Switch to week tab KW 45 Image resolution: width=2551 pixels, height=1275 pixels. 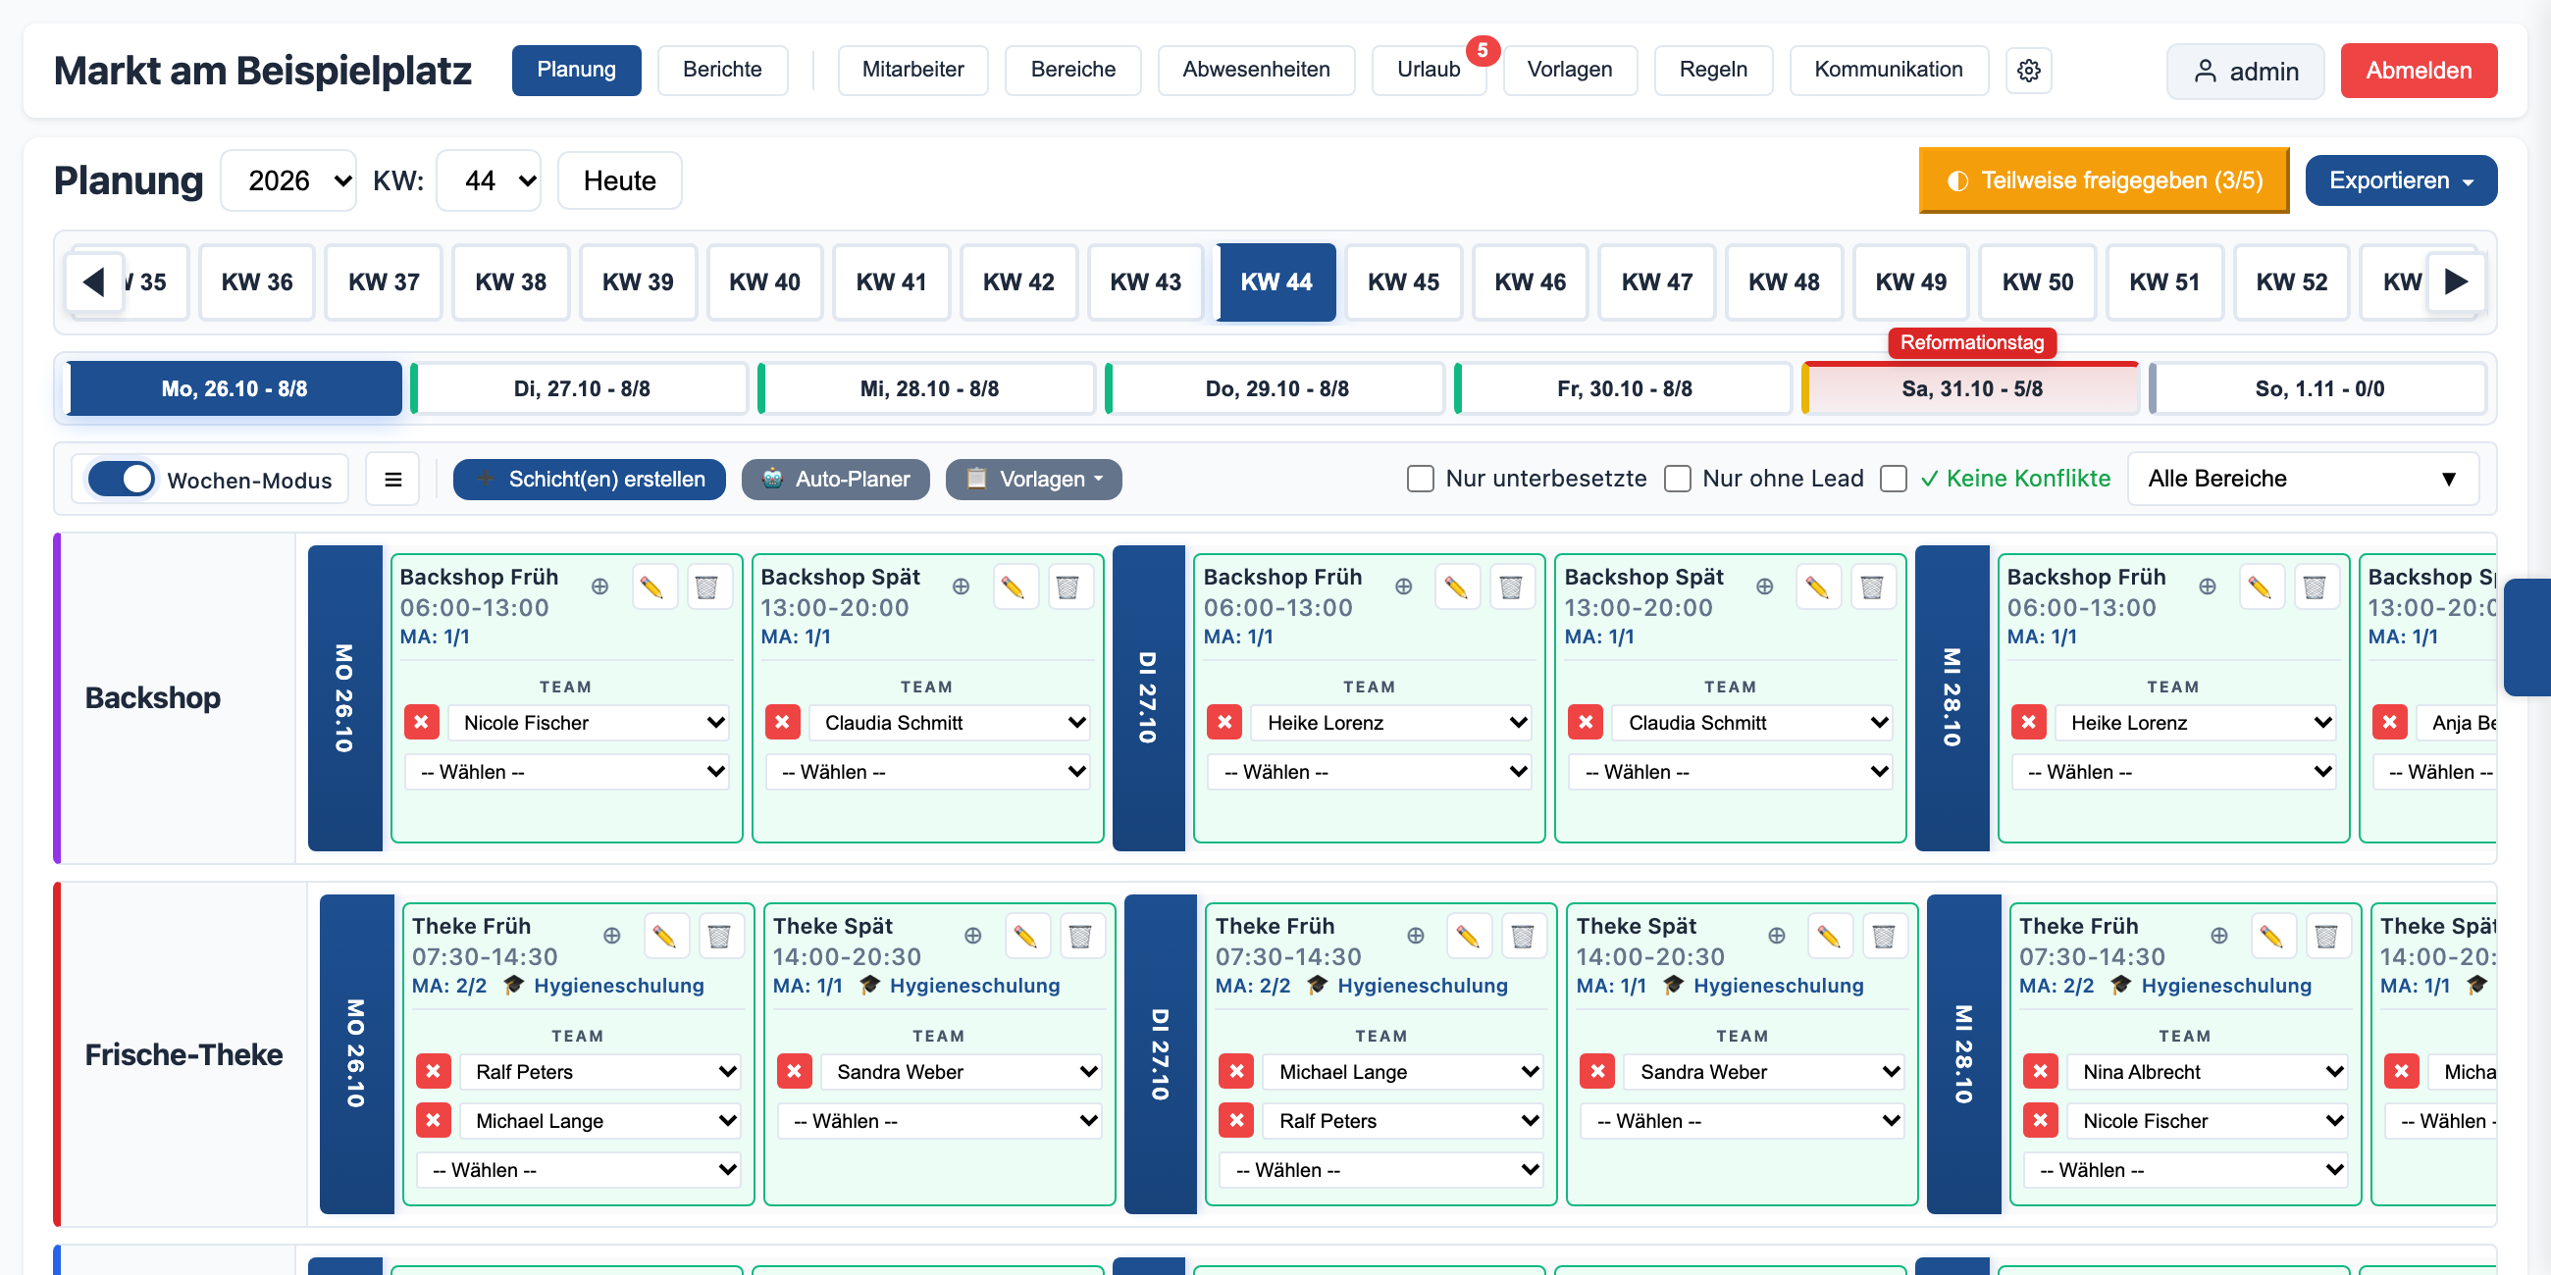tap(1402, 282)
